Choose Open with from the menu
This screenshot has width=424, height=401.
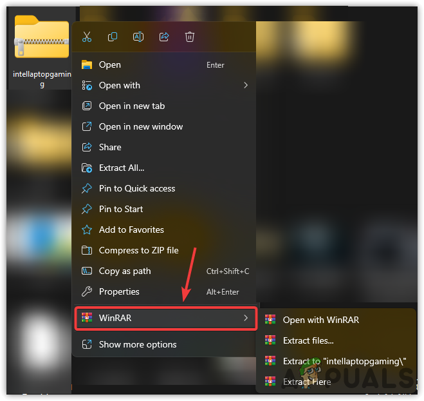[165, 85]
